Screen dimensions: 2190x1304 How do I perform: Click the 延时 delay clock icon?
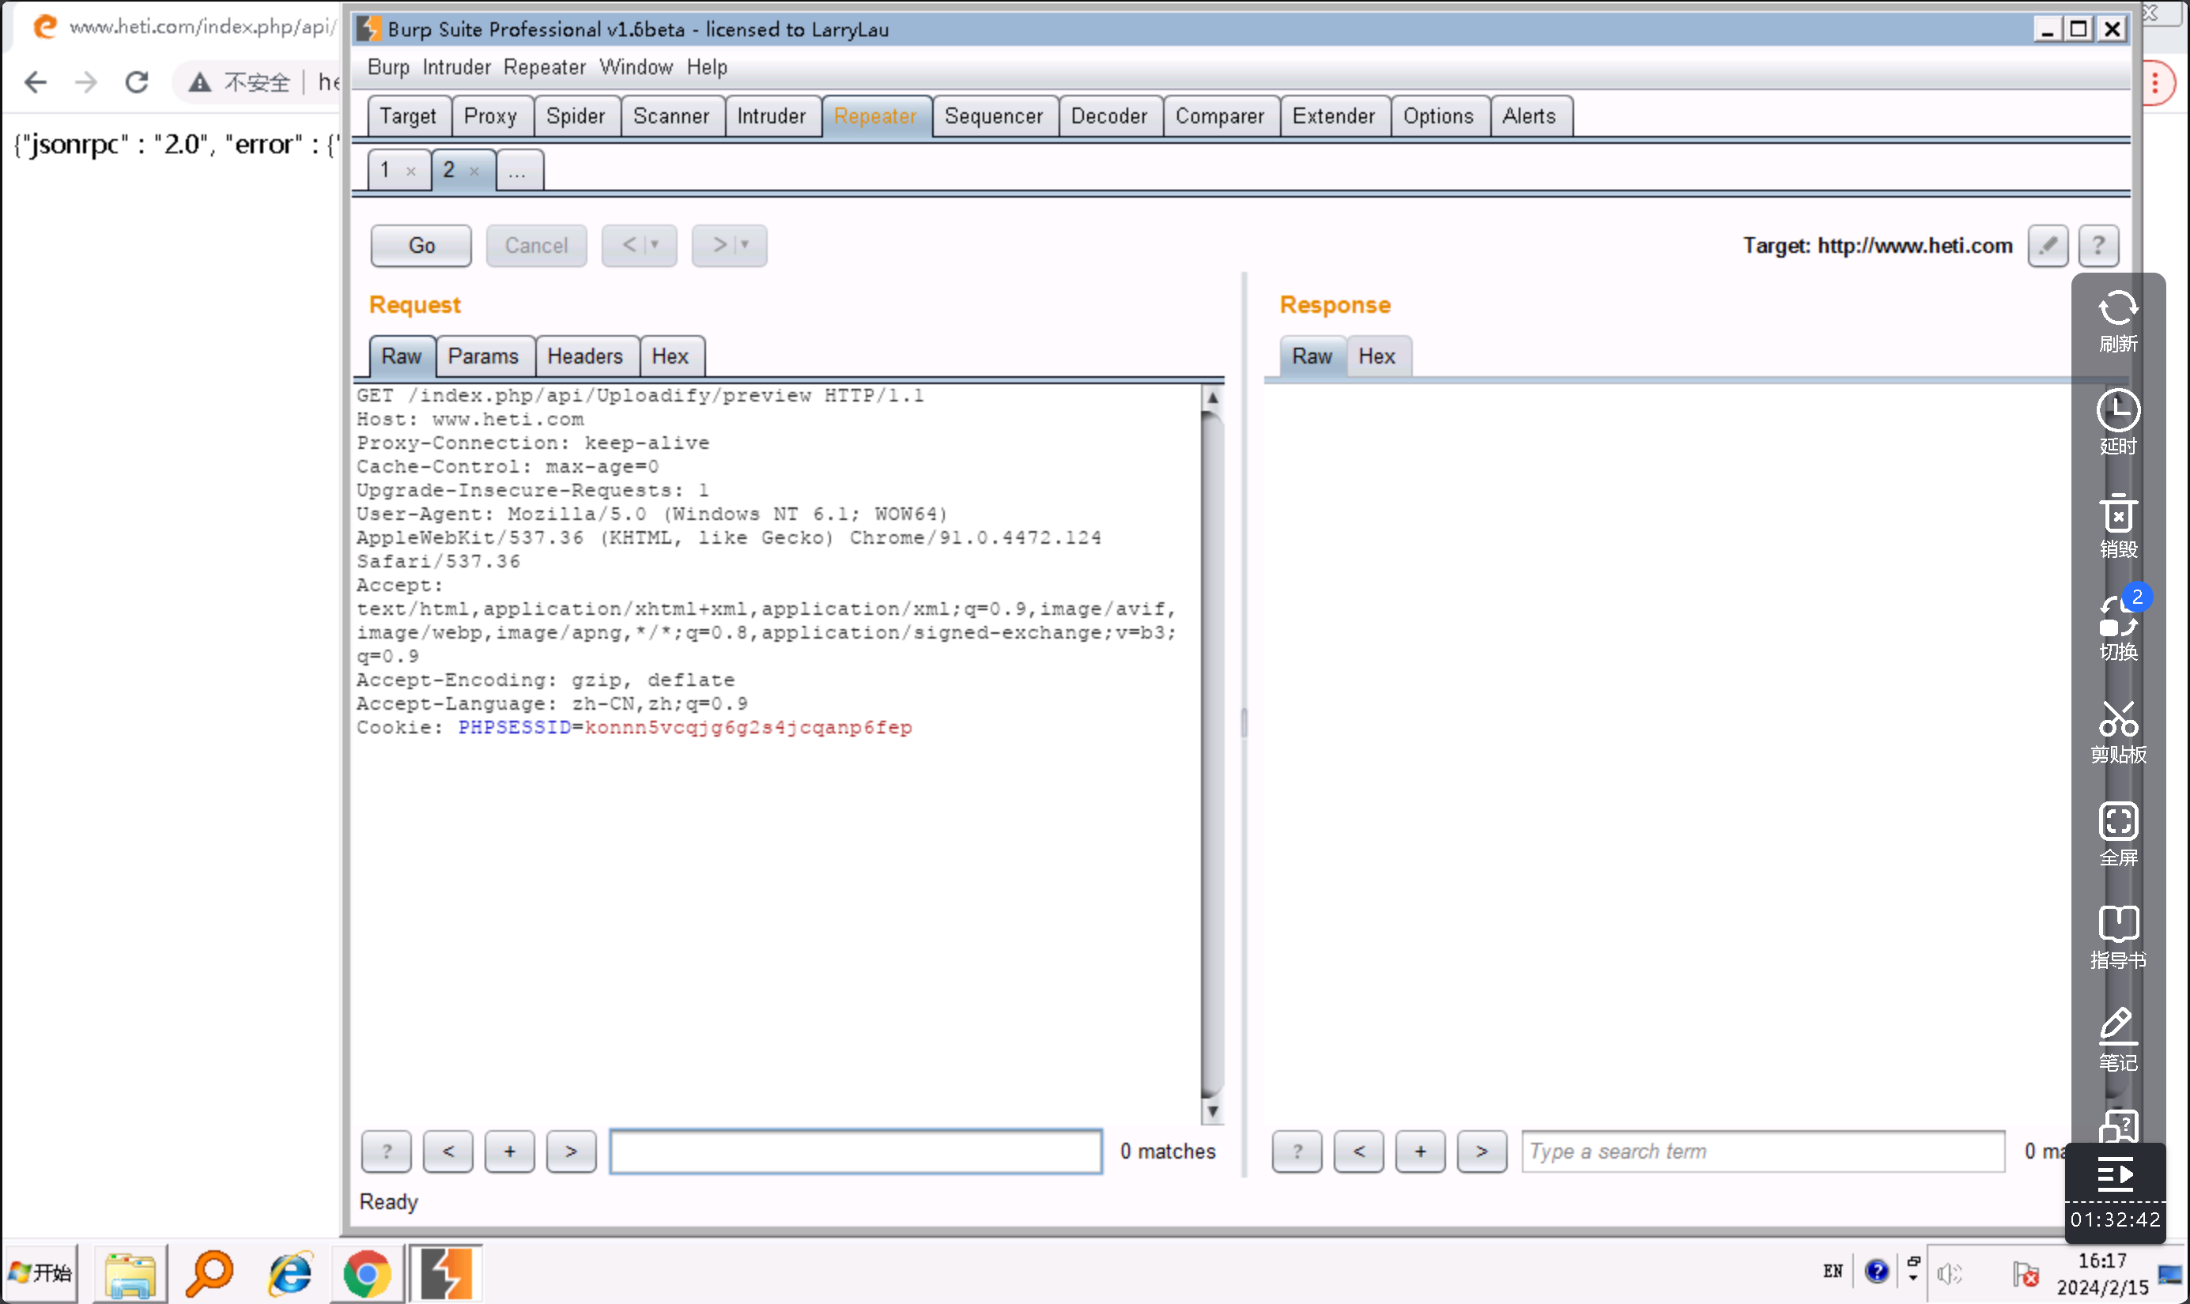tap(2117, 411)
